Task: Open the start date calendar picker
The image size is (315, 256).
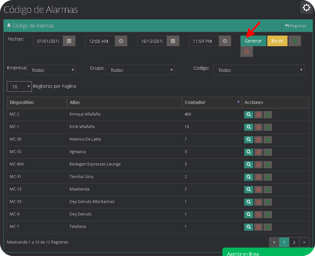Action: point(69,41)
